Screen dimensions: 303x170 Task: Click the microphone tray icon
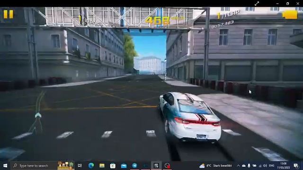click(x=249, y=166)
